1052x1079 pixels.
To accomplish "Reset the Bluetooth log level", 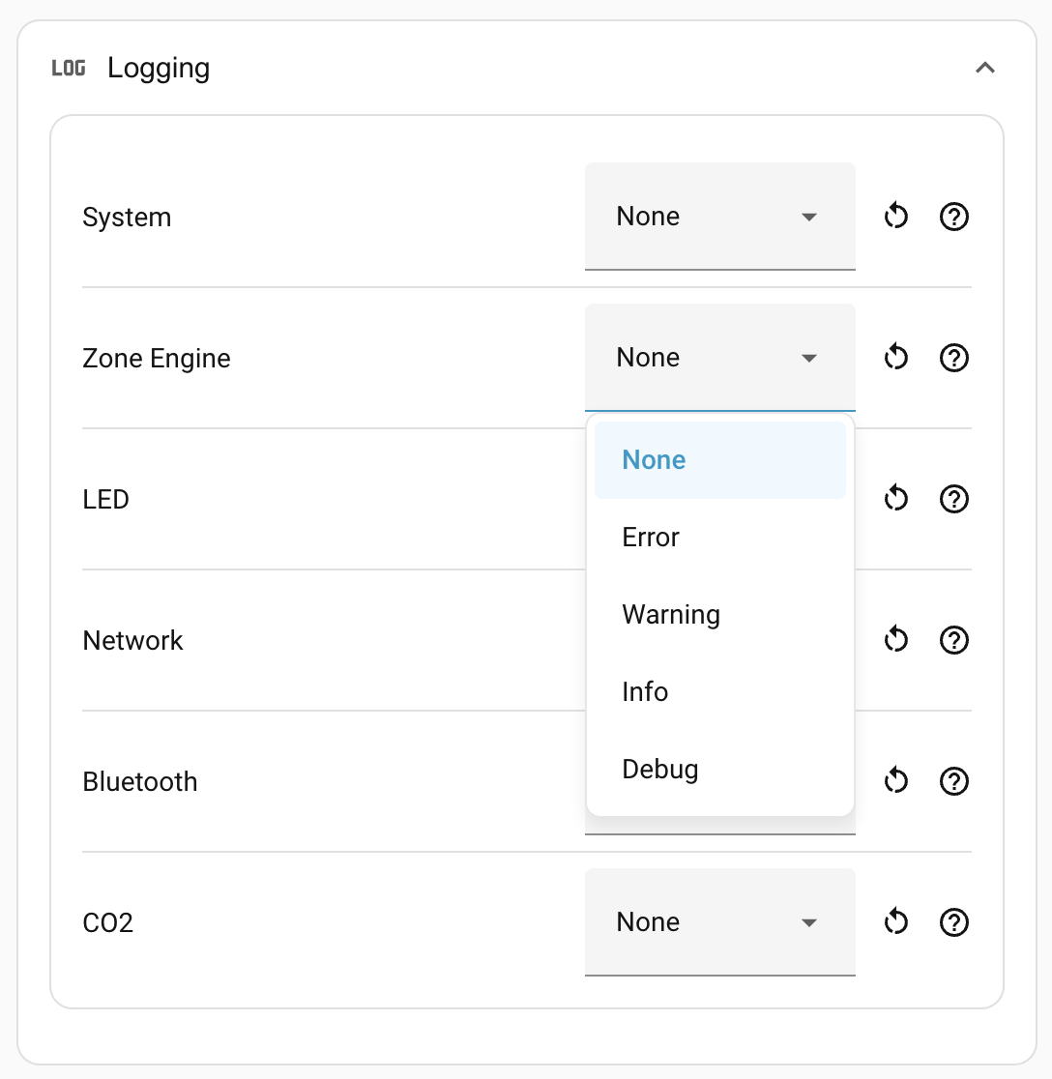I will coord(895,781).
